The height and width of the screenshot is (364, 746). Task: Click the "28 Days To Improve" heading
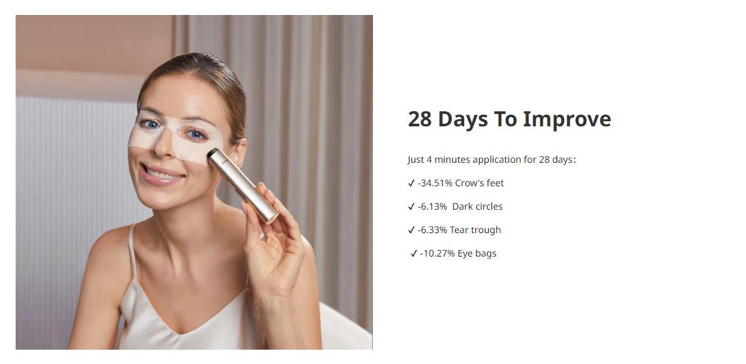click(x=510, y=119)
